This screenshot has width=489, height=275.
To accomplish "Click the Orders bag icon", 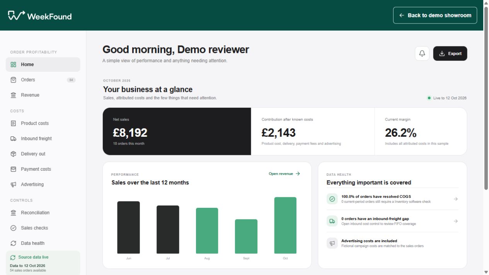I will (x=14, y=80).
